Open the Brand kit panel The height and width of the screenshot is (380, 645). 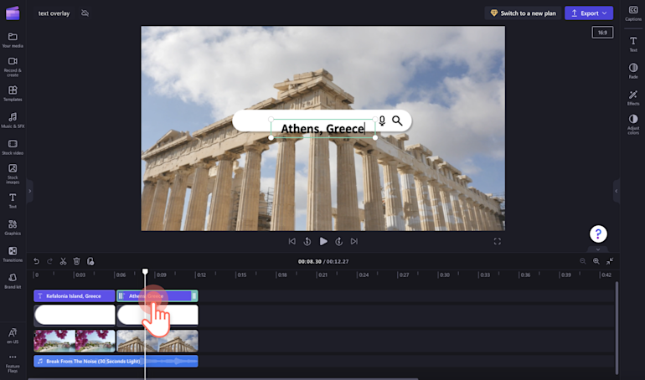(13, 281)
